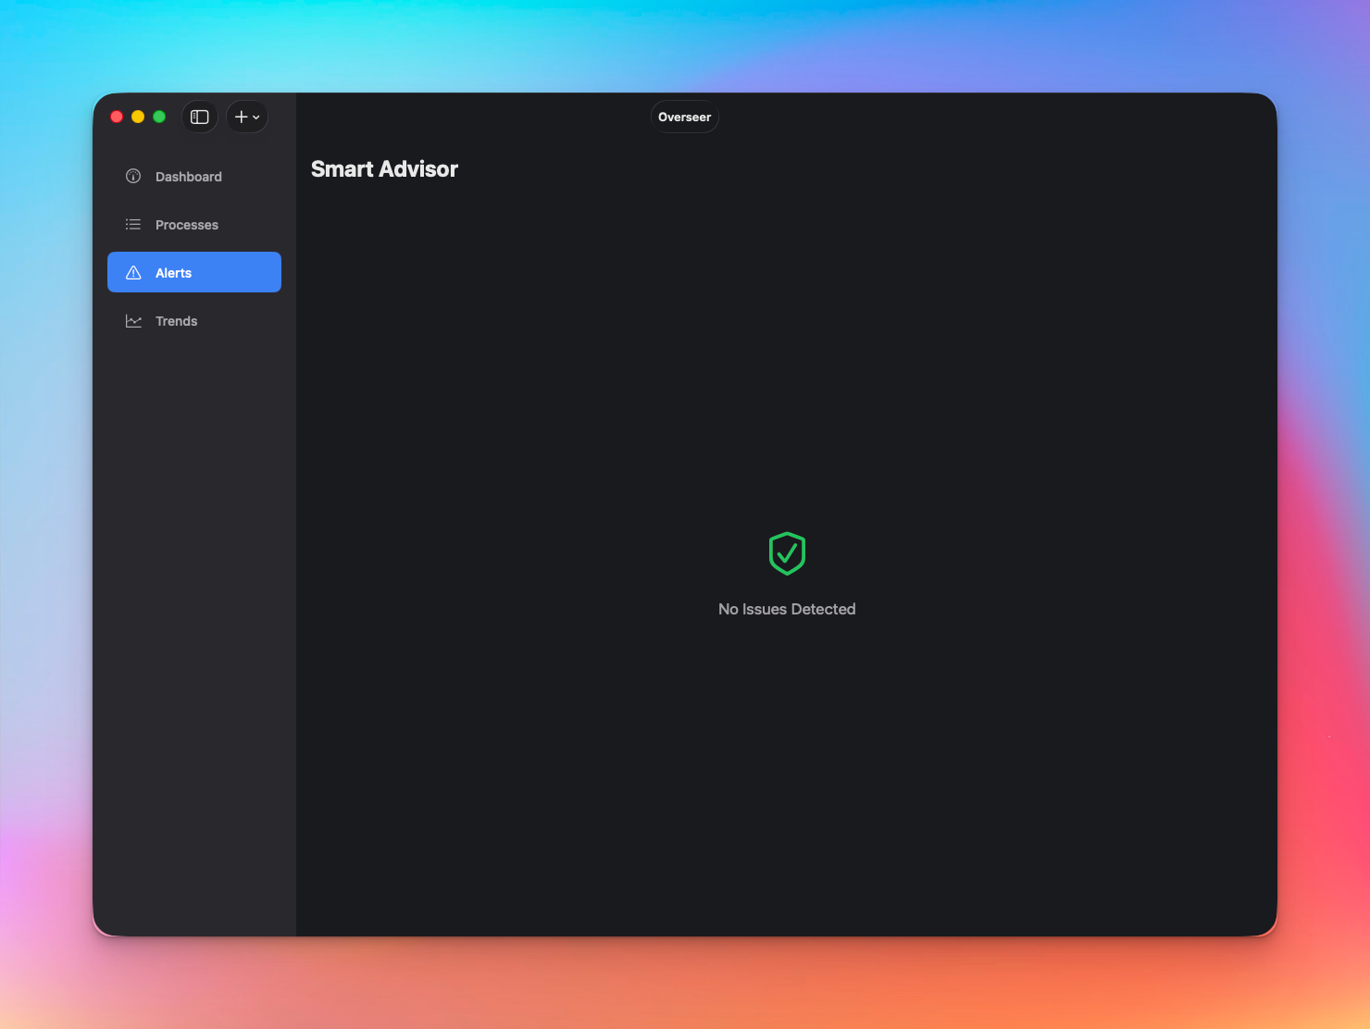Click the Overseer window title
Image resolution: width=1370 pixels, height=1029 pixels.
[684, 117]
